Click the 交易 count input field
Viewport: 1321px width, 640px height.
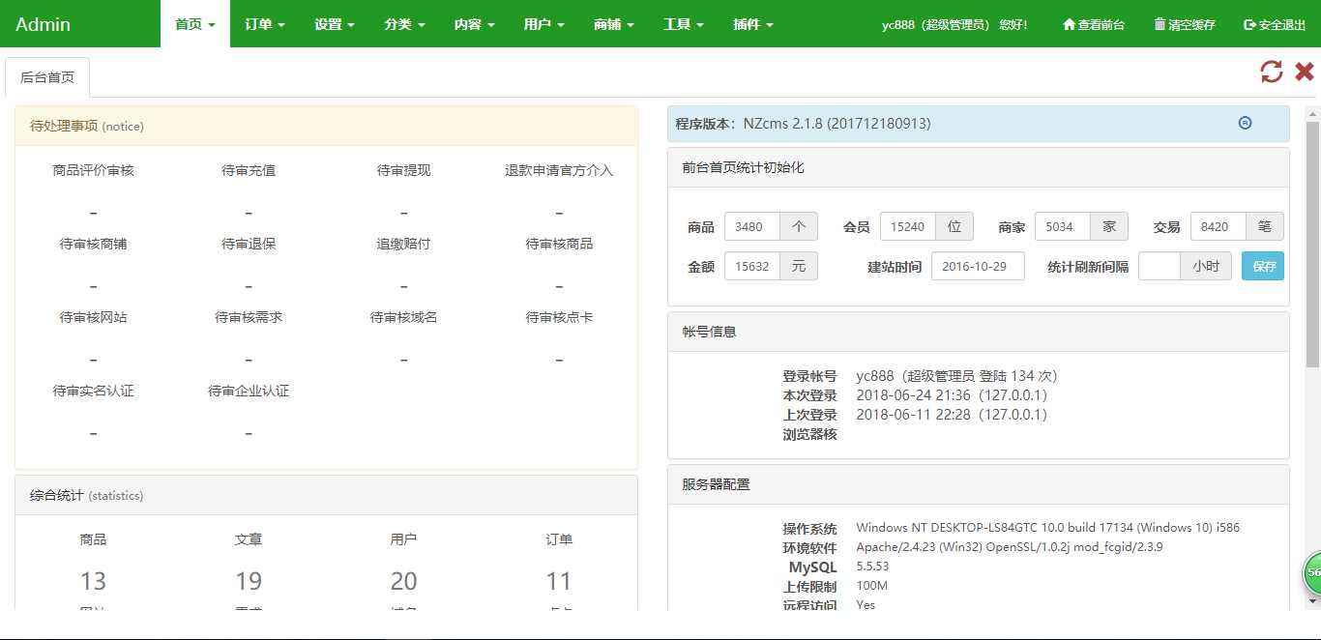click(x=1218, y=226)
